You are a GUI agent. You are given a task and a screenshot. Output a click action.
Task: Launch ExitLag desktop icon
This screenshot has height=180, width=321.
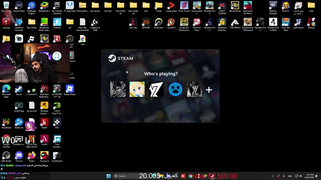(311, 23)
